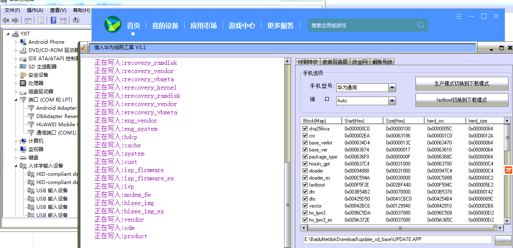The image size is (513, 248).
Task: Click the YXT computer root icon
Action: pyautogui.click(x=15, y=33)
